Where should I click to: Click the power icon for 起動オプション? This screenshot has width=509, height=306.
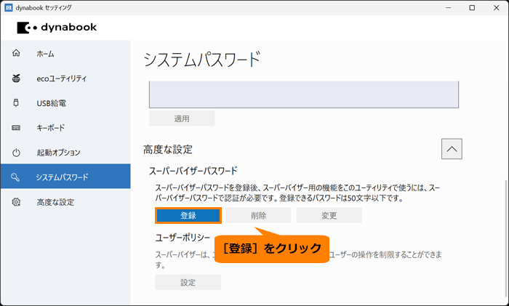pos(16,153)
